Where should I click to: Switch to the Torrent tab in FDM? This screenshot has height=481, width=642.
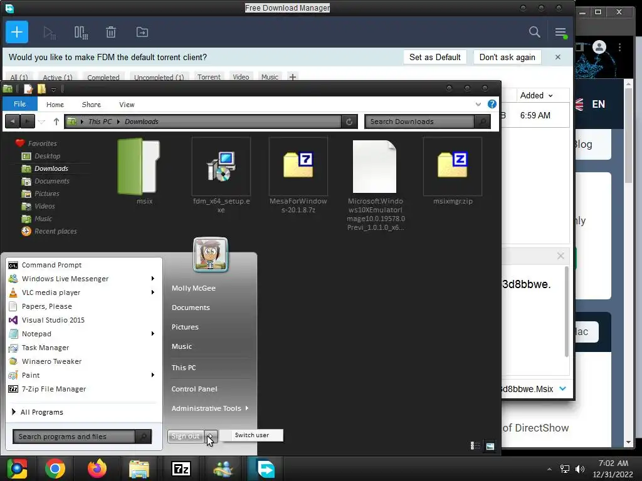(209, 77)
